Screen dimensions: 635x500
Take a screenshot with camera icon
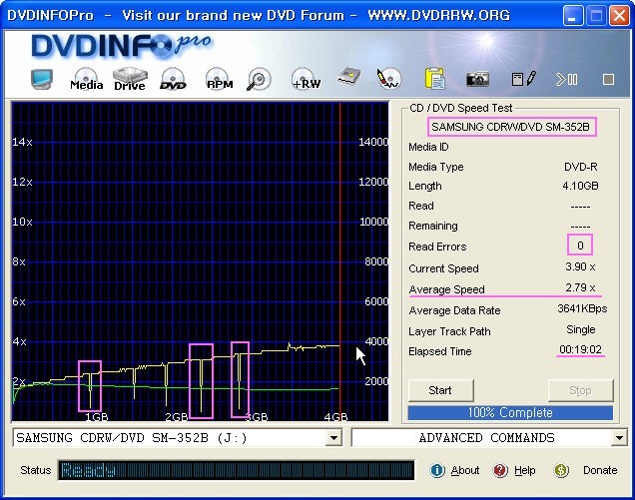pyautogui.click(x=477, y=79)
